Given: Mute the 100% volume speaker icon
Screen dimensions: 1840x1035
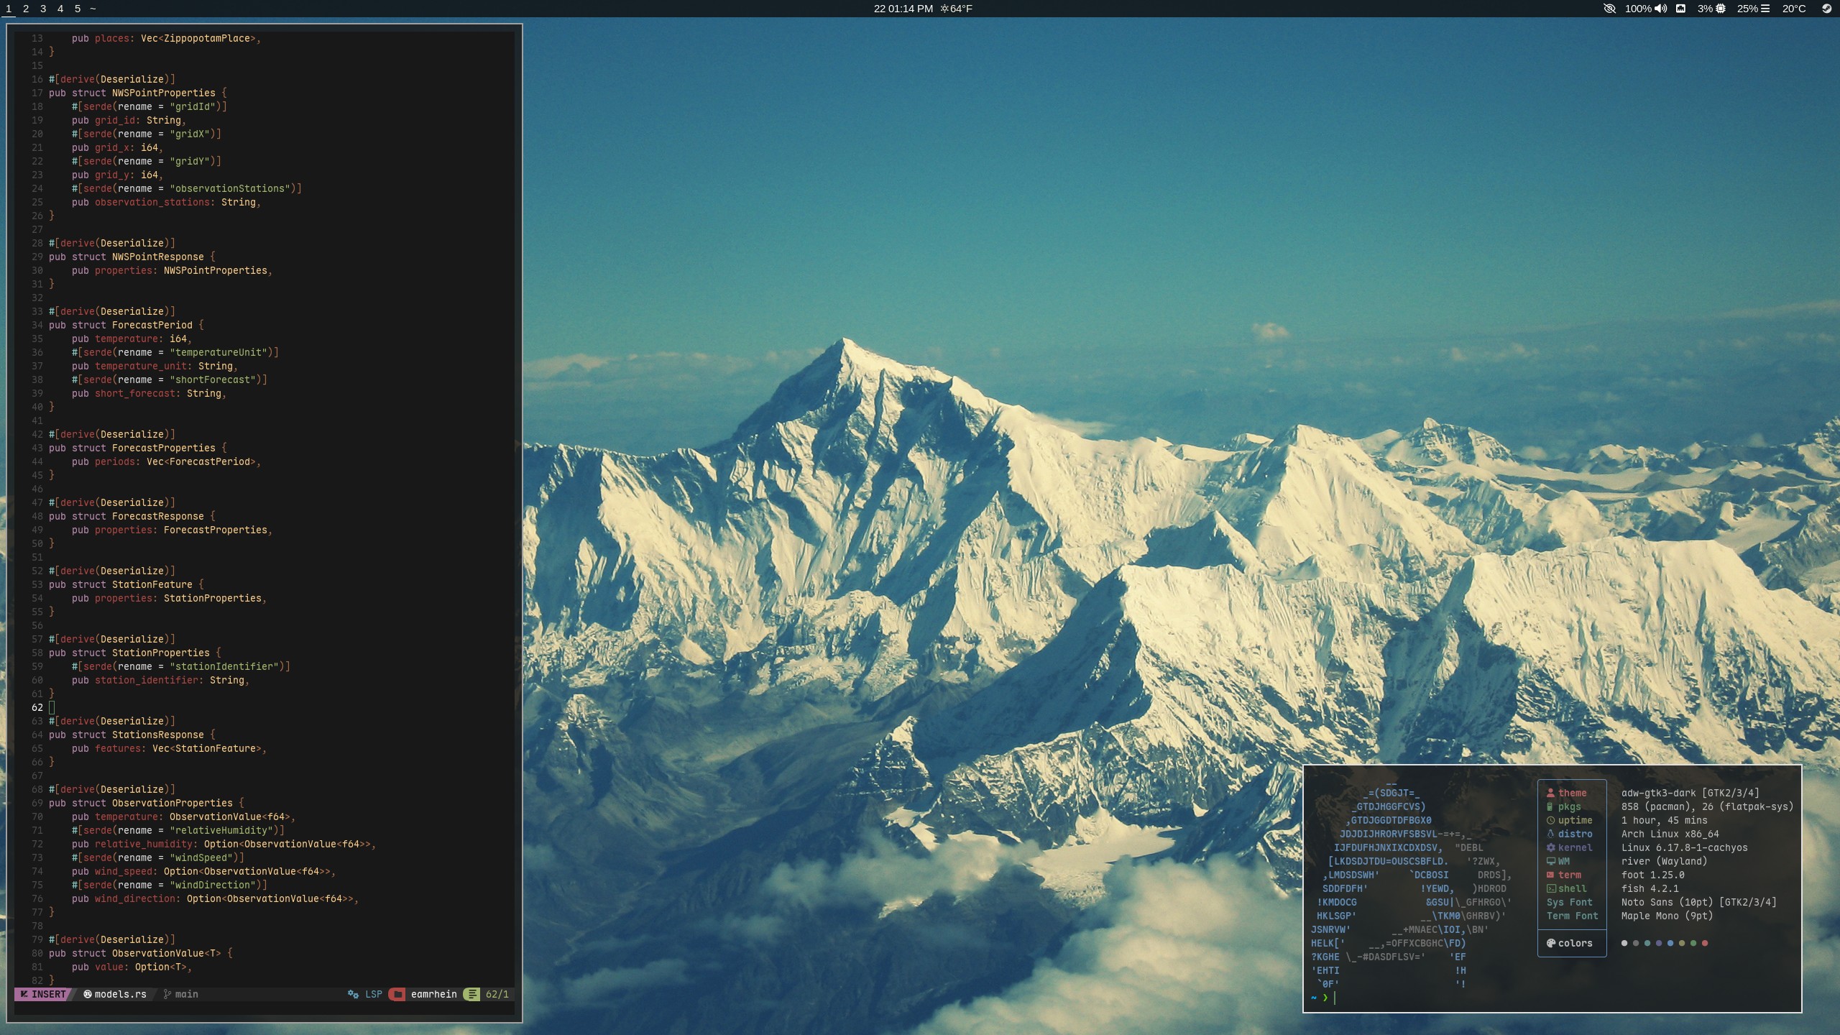Looking at the screenshot, I should click(1661, 9).
